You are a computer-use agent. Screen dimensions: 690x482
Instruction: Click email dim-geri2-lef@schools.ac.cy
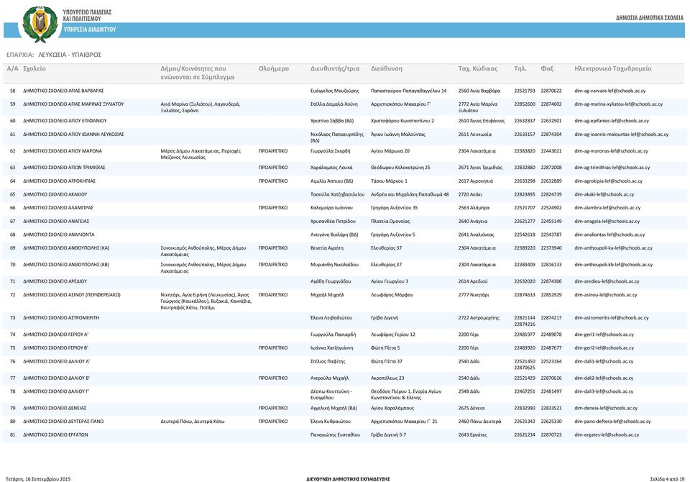[x=604, y=347]
